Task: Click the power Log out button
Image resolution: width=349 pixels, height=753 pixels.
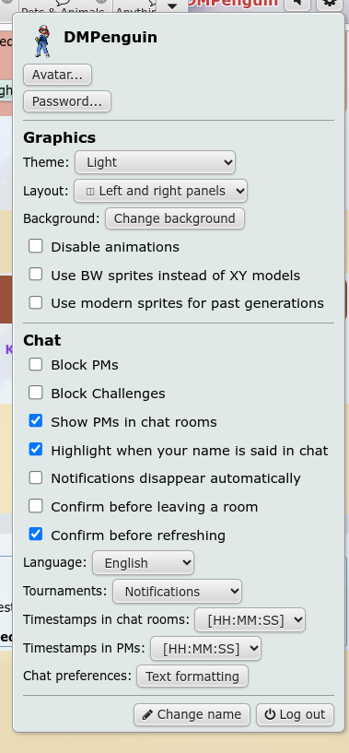Action: tap(296, 714)
